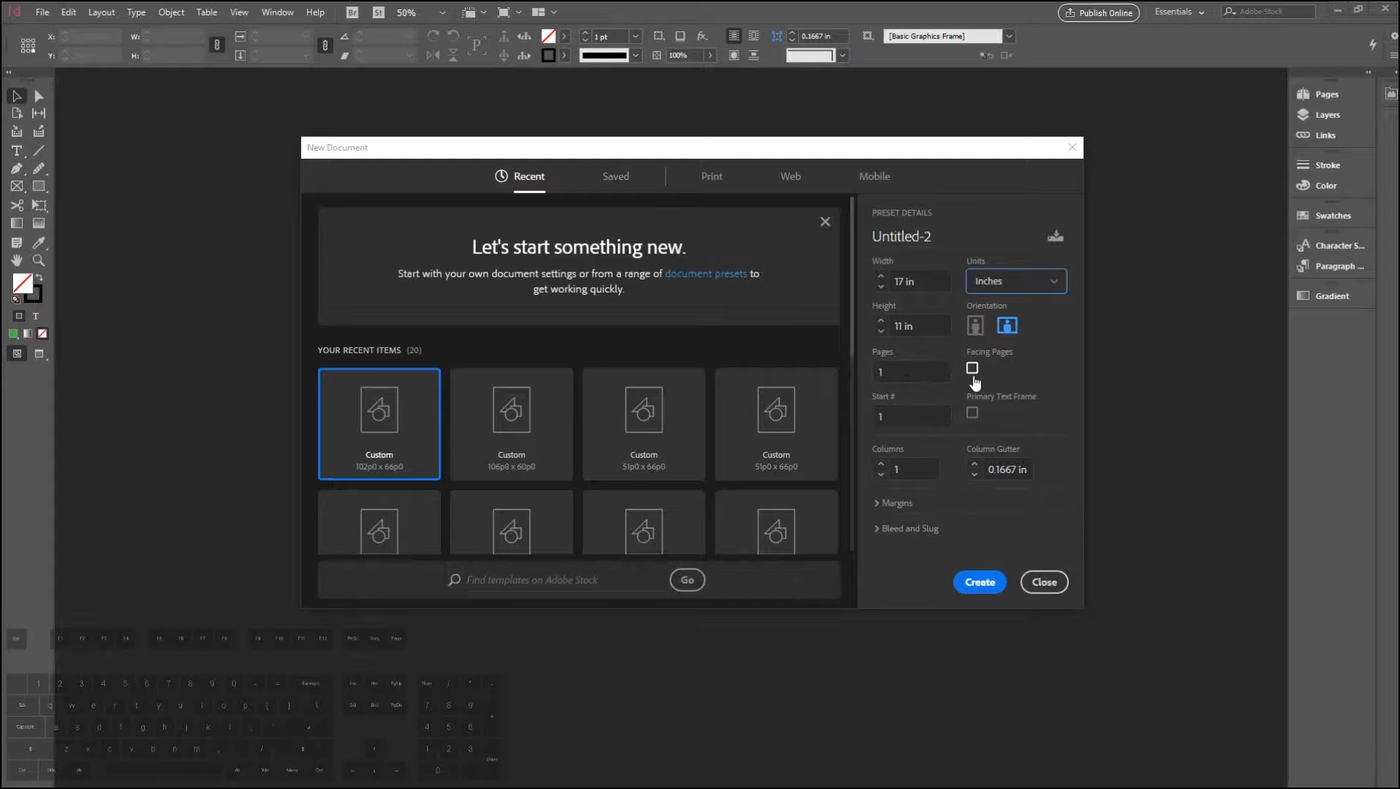Switch to the Print tab
Image resolution: width=1400 pixels, height=789 pixels.
point(711,176)
